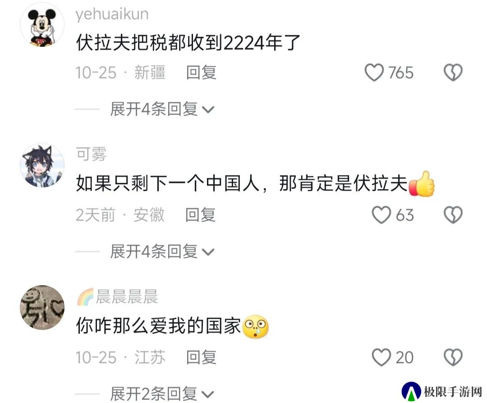Reply to 晨晨晨晨's comment via 回复
Viewport: 487px width, 403px height.
201,357
